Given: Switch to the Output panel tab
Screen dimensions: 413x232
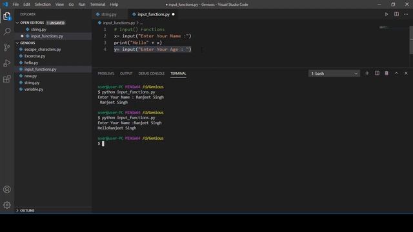Looking at the screenshot, I should (x=126, y=73).
